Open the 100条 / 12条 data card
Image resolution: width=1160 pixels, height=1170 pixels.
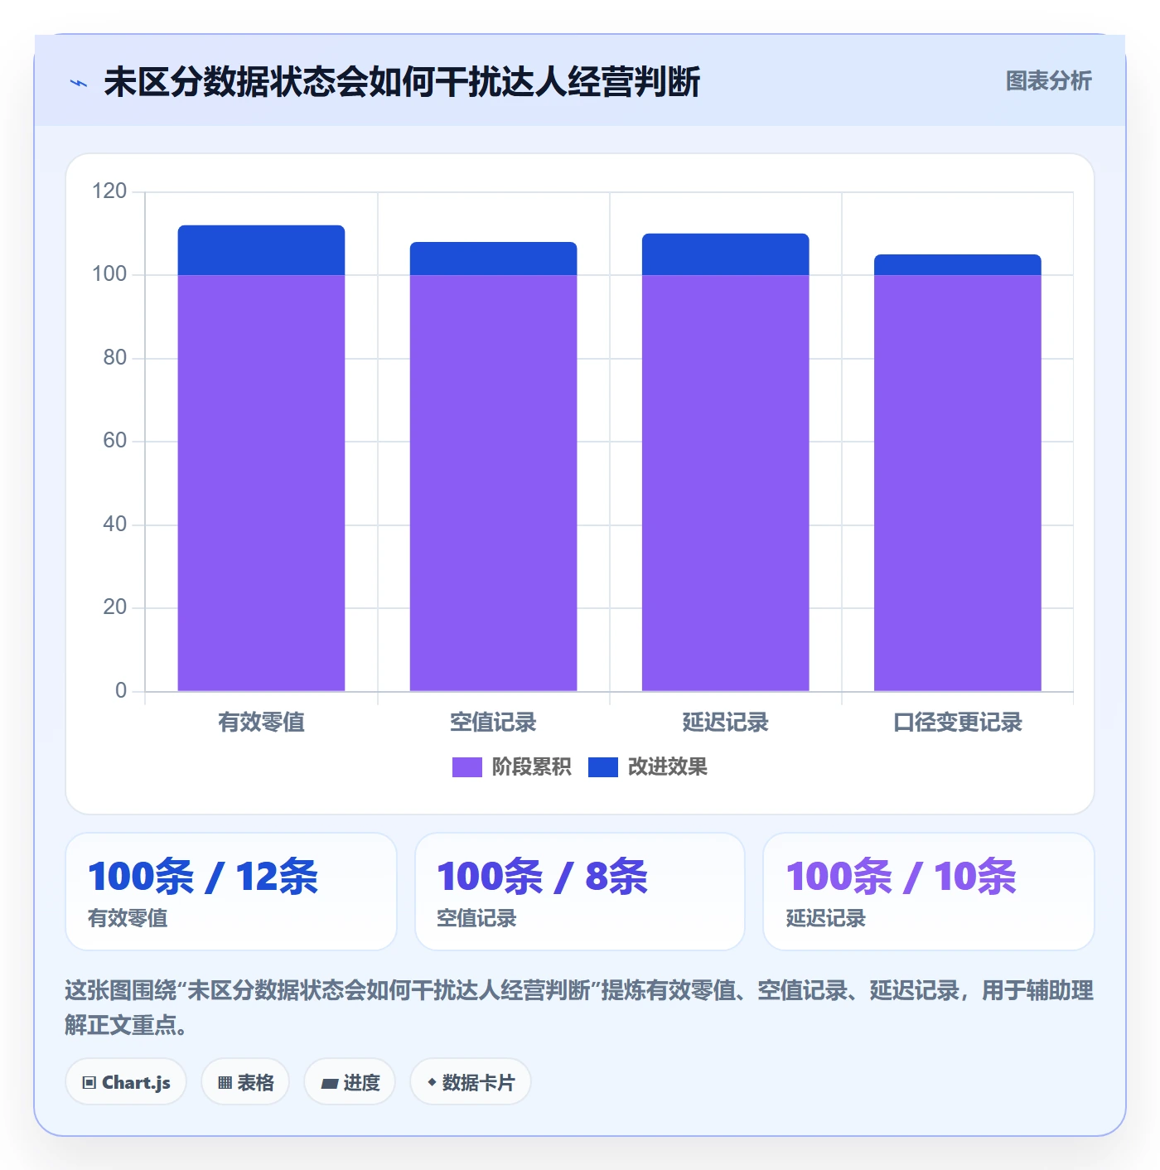click(231, 892)
